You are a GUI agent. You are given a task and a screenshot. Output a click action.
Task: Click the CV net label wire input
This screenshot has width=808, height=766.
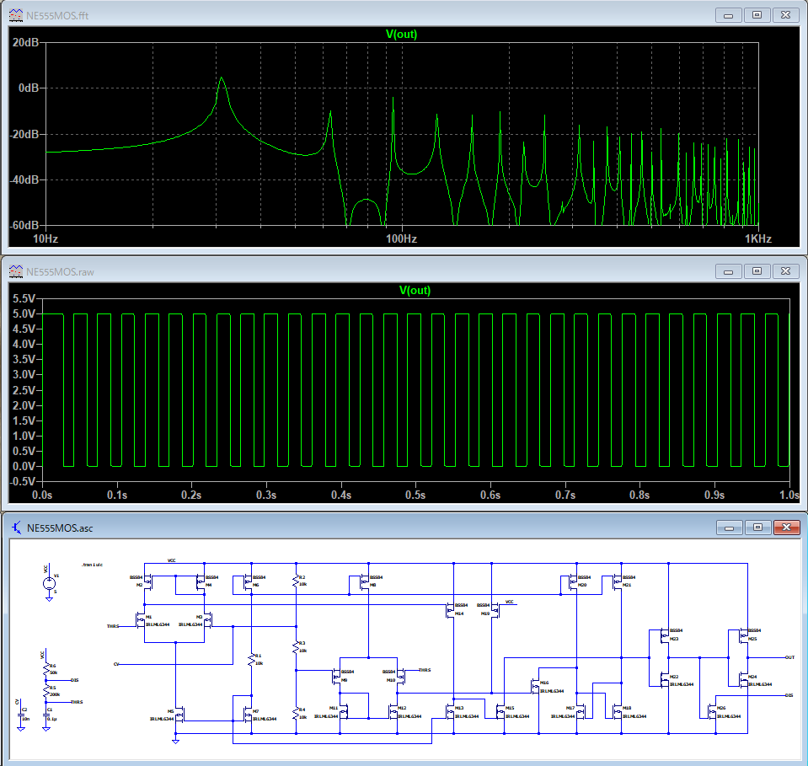[116, 664]
